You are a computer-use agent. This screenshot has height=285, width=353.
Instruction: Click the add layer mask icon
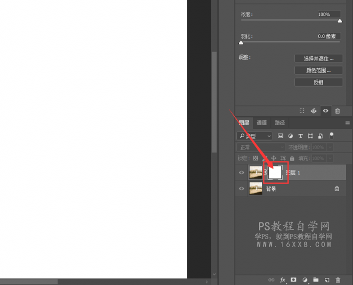(293, 279)
